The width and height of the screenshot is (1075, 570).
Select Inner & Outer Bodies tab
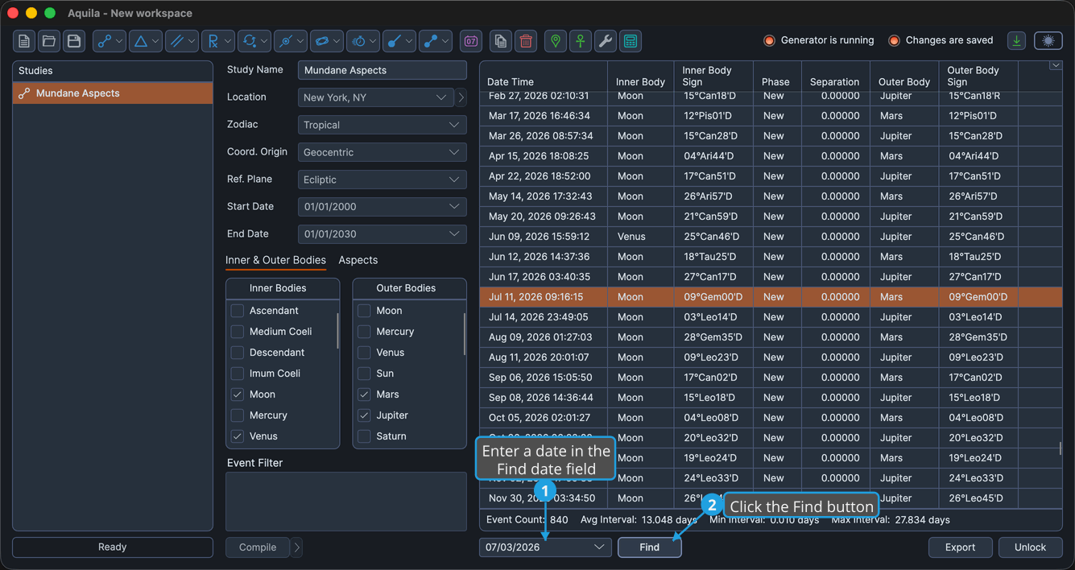(x=275, y=260)
